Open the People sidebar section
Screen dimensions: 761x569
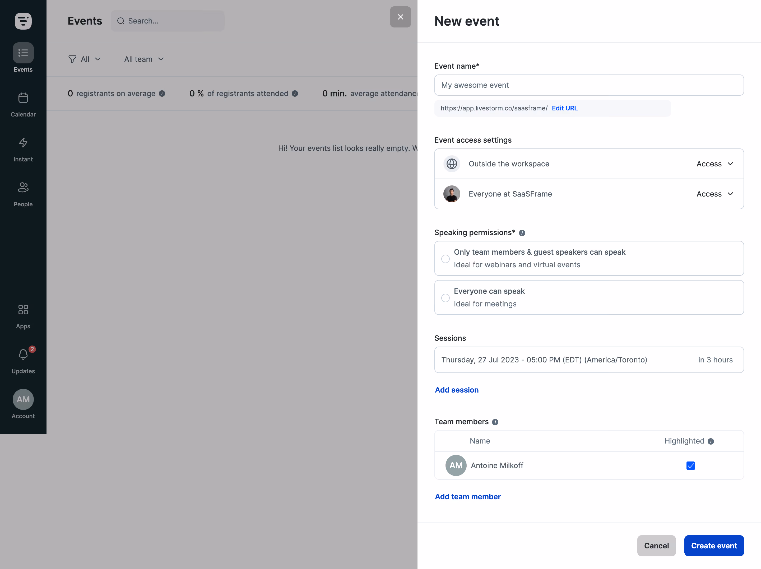23,194
